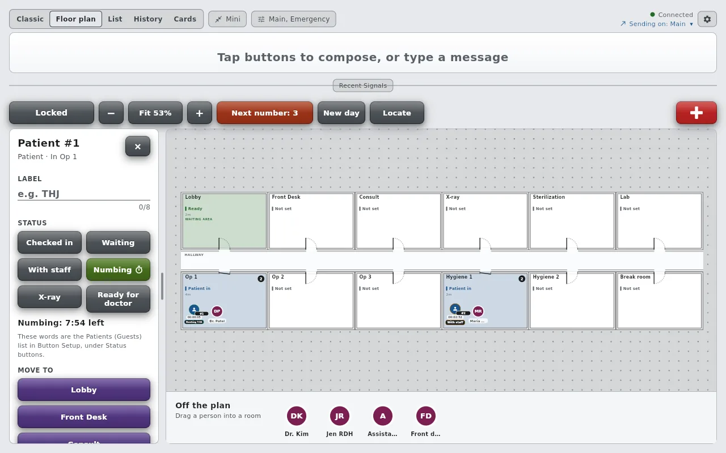Select the Floor plan tab
The height and width of the screenshot is (453, 726).
pyautogui.click(x=76, y=19)
